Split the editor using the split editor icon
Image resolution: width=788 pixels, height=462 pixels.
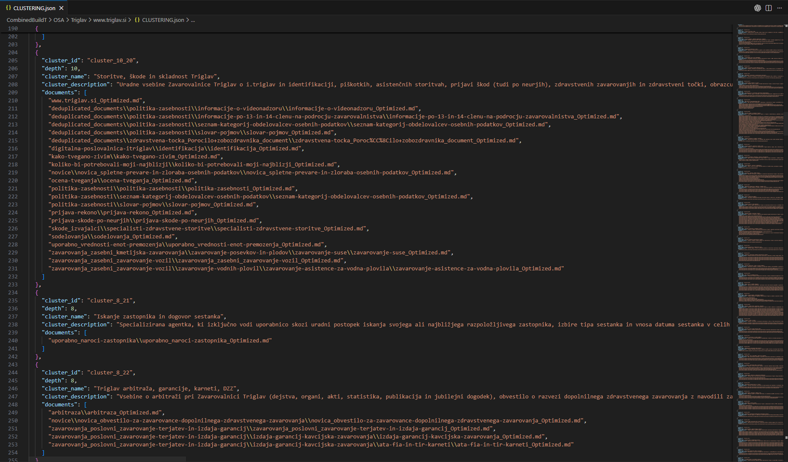(768, 8)
